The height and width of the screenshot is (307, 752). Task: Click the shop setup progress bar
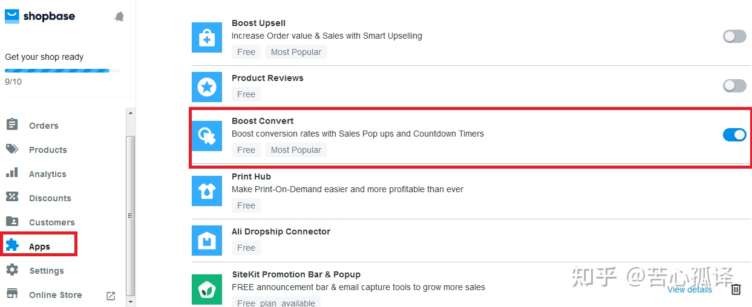tap(63, 71)
